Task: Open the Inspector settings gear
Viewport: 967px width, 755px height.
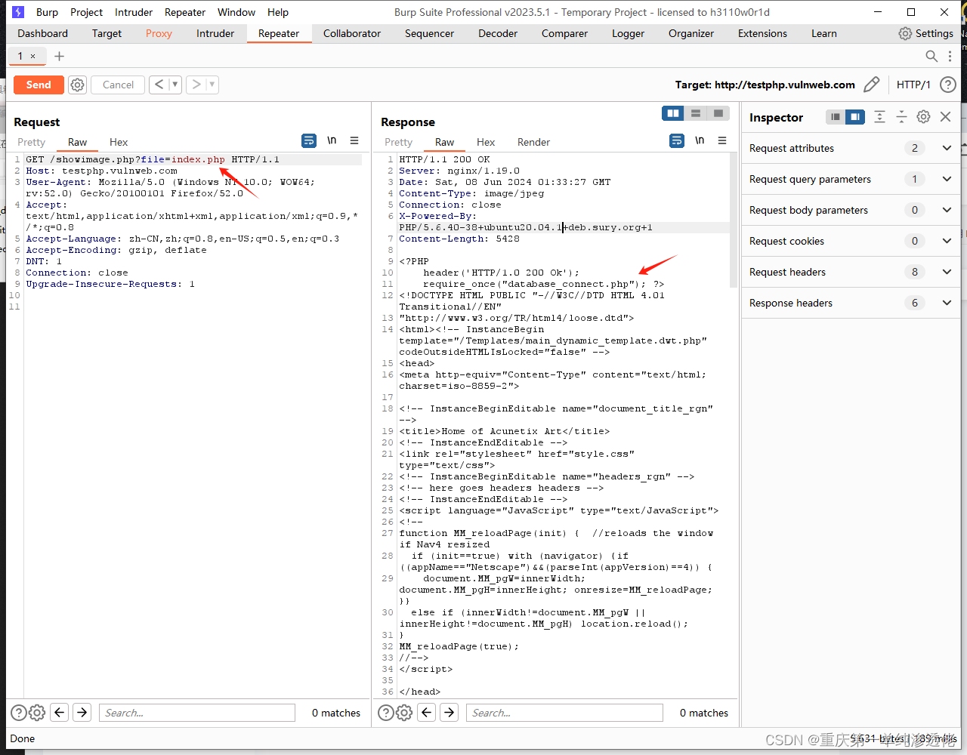Action: 923,117
